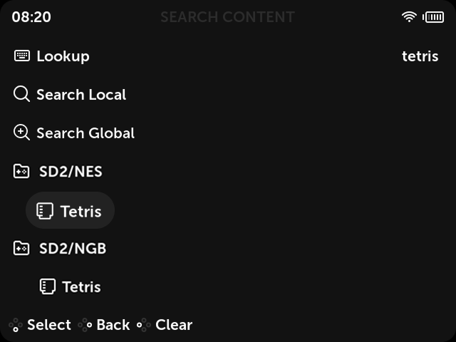Viewport: 456px width, 342px height.
Task: Click the Back button glyph icon
Action: [x=85, y=325]
